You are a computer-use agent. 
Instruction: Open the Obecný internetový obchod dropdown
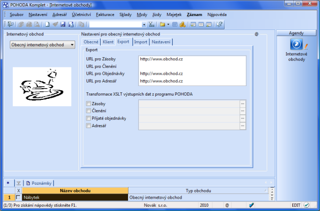tap(43, 45)
